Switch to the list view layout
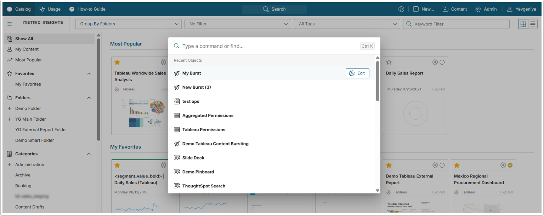This screenshot has width=544, height=216. pyautogui.click(x=532, y=24)
